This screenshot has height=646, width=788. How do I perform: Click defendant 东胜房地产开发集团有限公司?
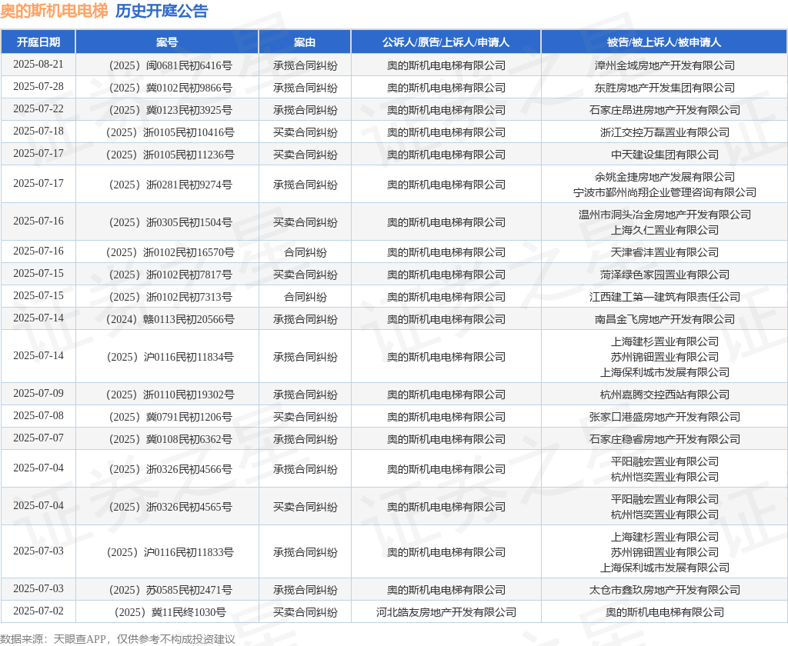[664, 88]
